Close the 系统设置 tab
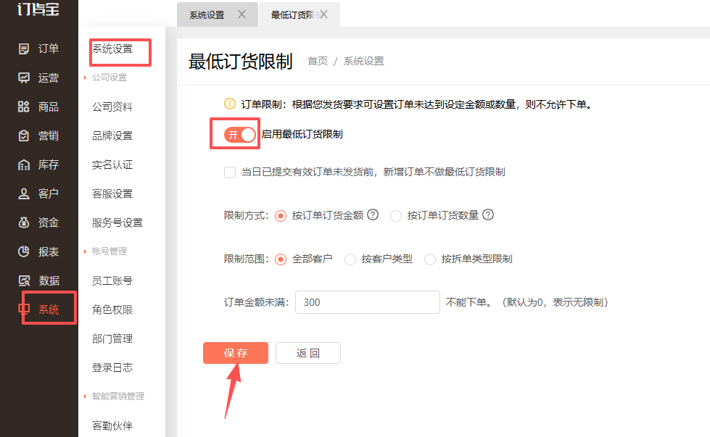Image resolution: width=710 pixels, height=437 pixels. pos(242,14)
